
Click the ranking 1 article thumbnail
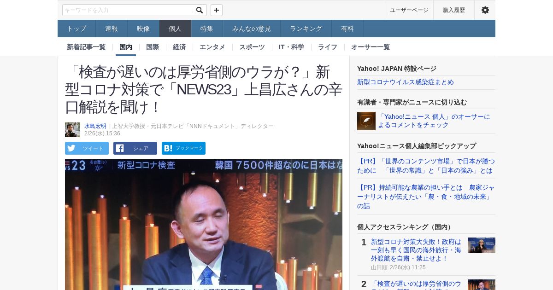(x=482, y=245)
